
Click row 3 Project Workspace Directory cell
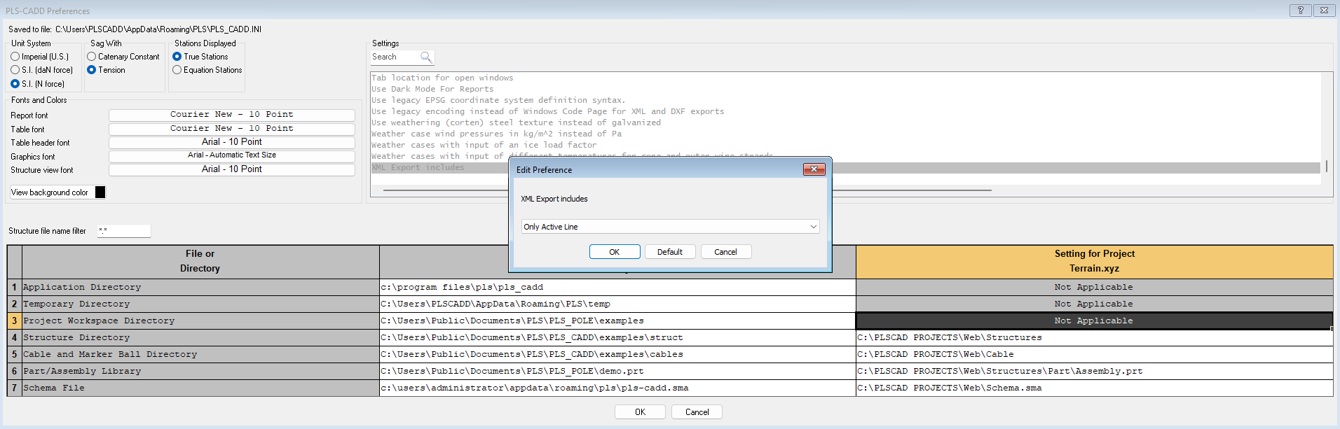tap(200, 321)
